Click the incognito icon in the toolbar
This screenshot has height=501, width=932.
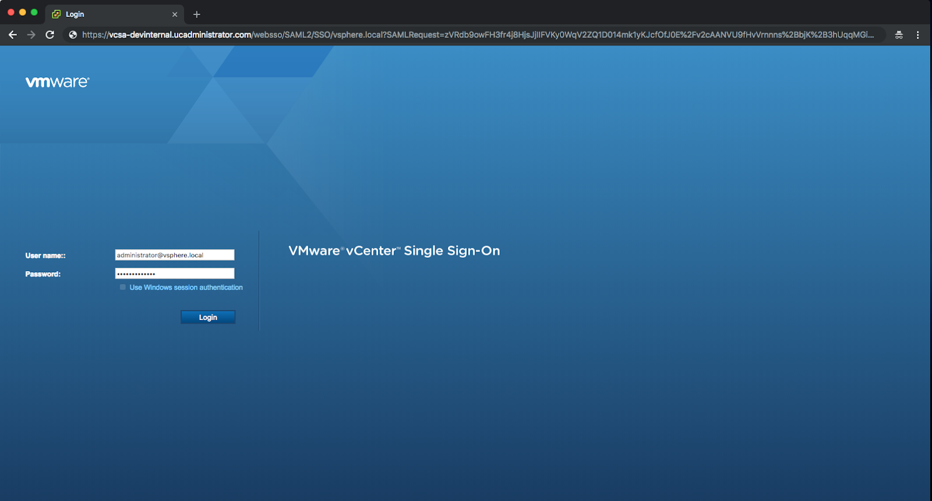point(899,35)
